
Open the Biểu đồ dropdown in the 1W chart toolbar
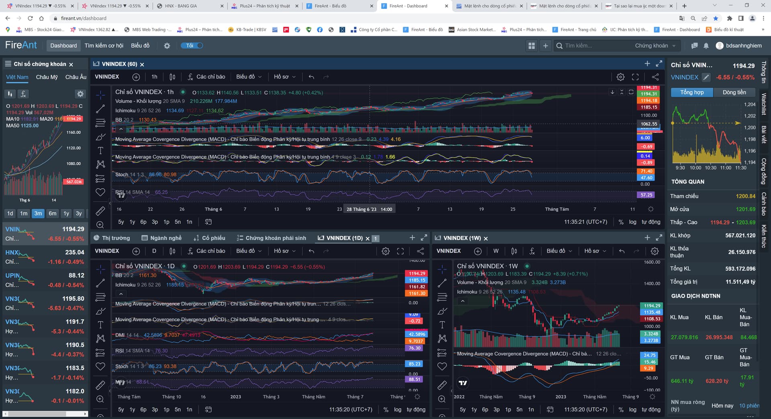(559, 251)
